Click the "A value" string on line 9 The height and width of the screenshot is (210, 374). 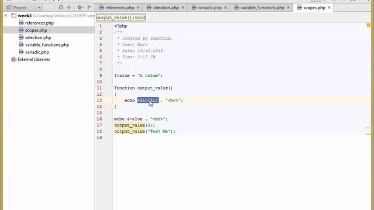pos(148,75)
